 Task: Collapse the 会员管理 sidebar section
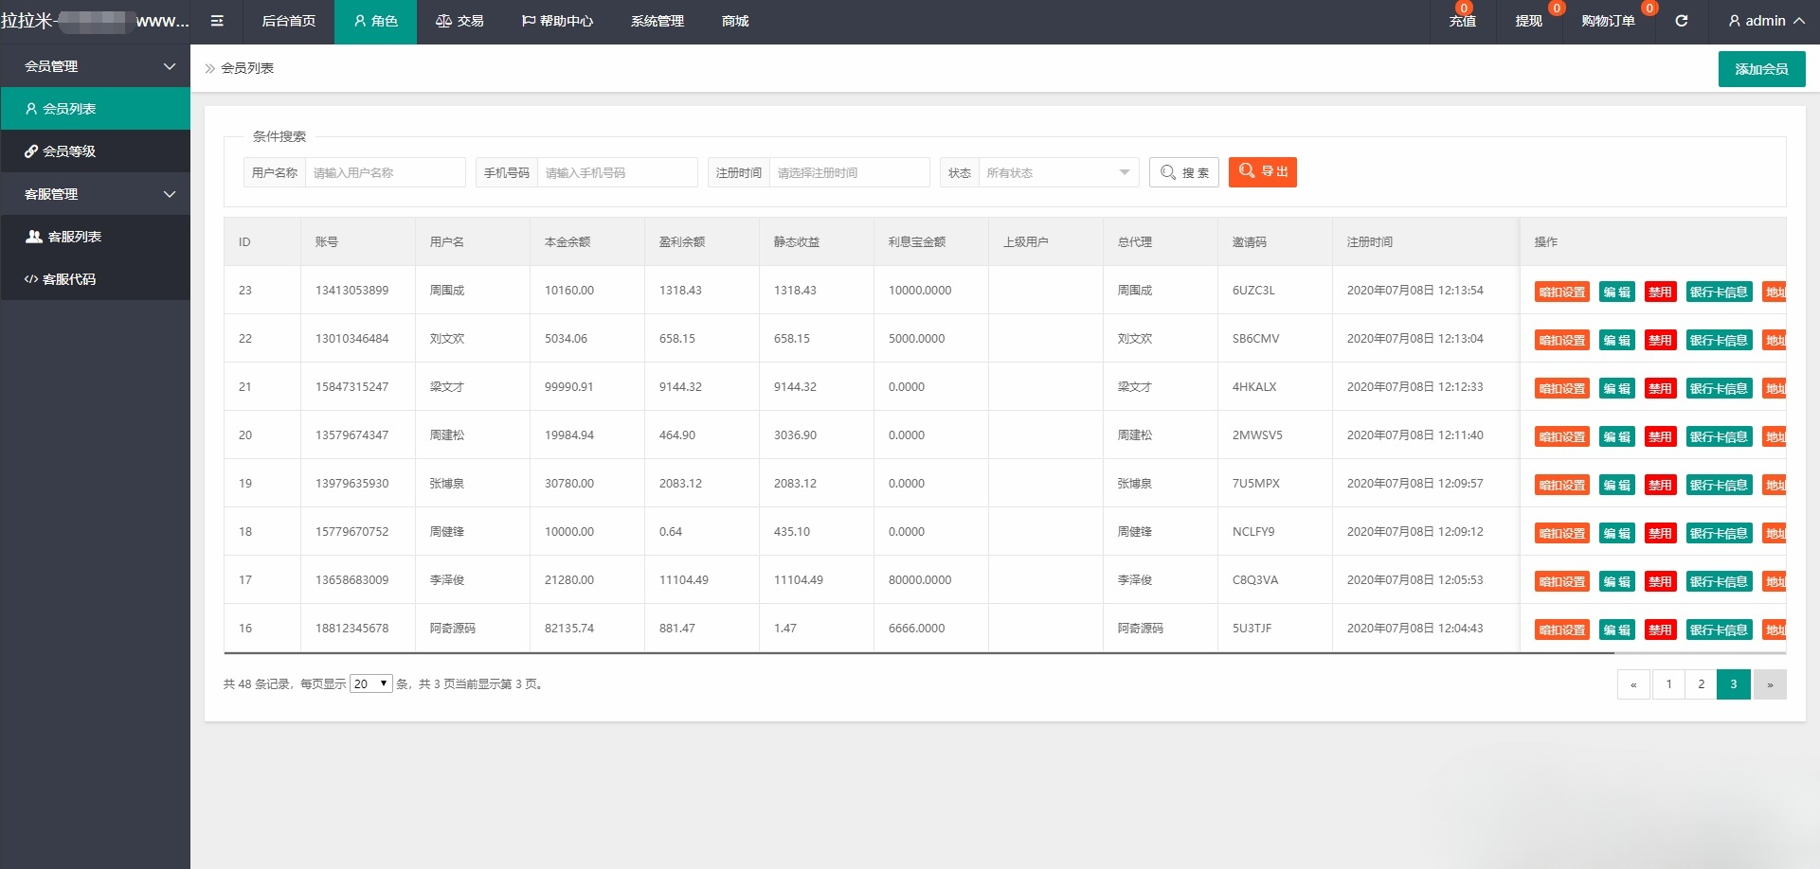pyautogui.click(x=170, y=65)
